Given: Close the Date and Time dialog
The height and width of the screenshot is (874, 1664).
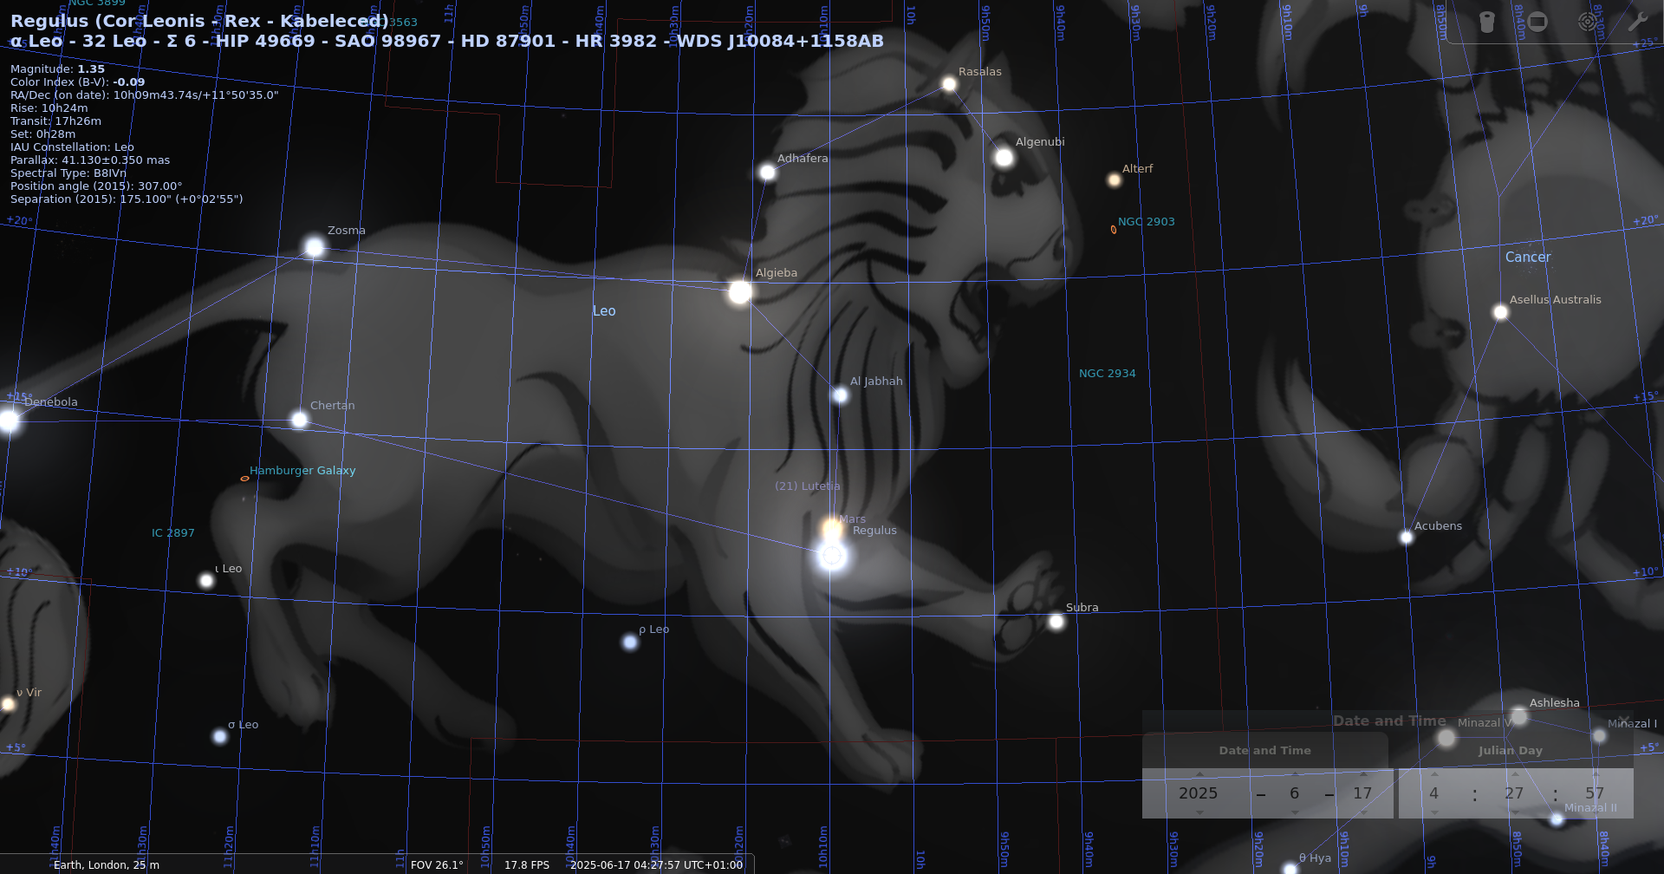Looking at the screenshot, I should pos(1622,721).
